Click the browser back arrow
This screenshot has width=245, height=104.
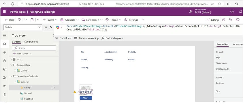point(5,4)
